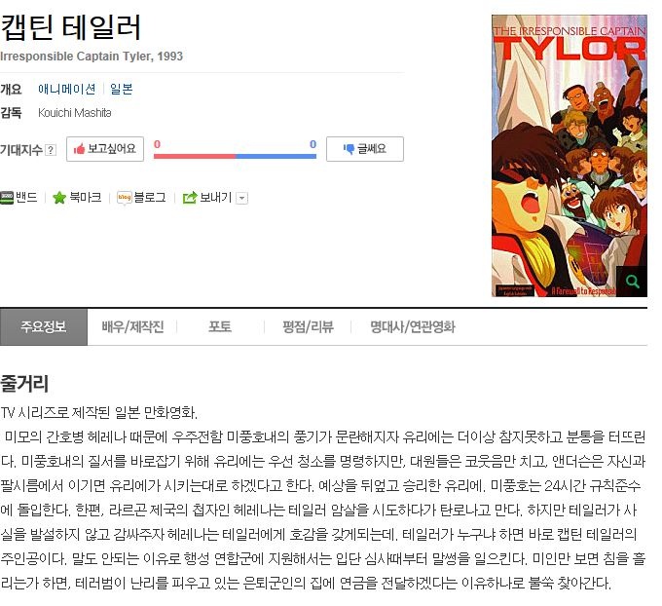
Task: Click the 글쎄요 button
Action: 365,149
